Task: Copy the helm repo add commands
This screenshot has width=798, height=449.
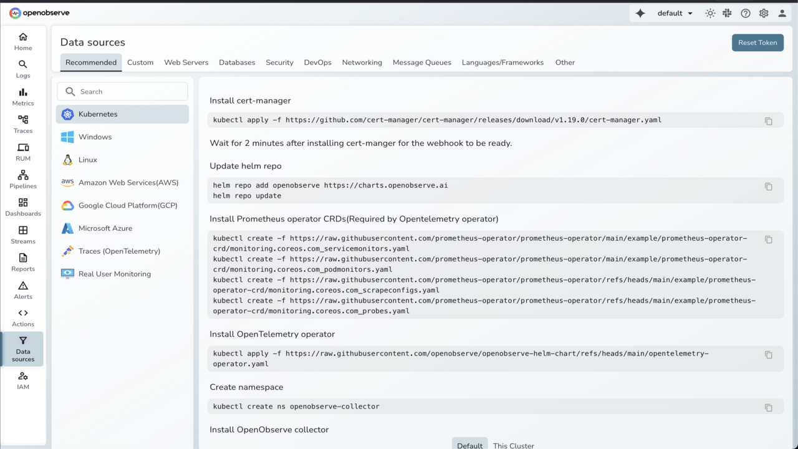Action: tap(768, 186)
